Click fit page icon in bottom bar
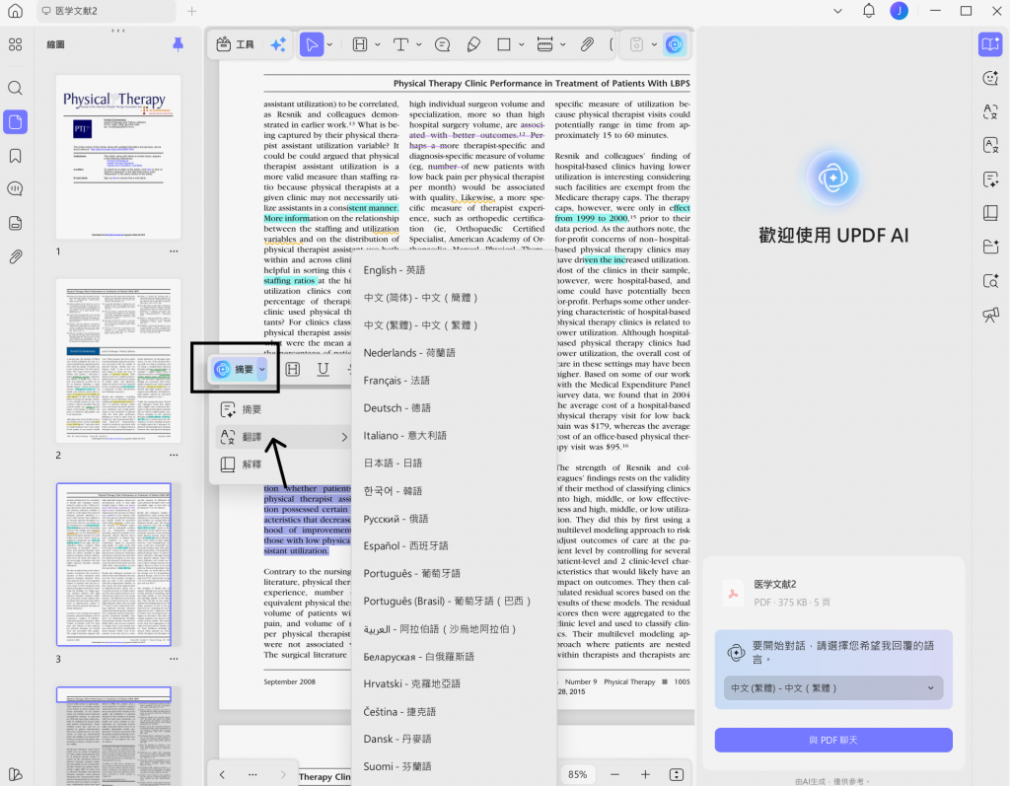 coord(677,774)
